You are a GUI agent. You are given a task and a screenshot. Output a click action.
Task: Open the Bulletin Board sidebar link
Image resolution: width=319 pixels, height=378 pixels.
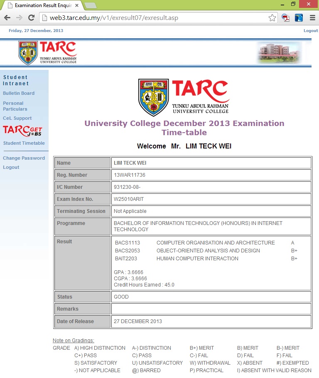(x=19, y=93)
